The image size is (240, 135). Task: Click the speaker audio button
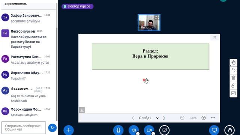(133, 130)
